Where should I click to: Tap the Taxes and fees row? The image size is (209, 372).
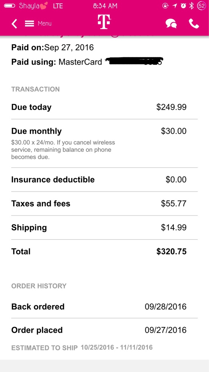pyautogui.click(x=104, y=203)
